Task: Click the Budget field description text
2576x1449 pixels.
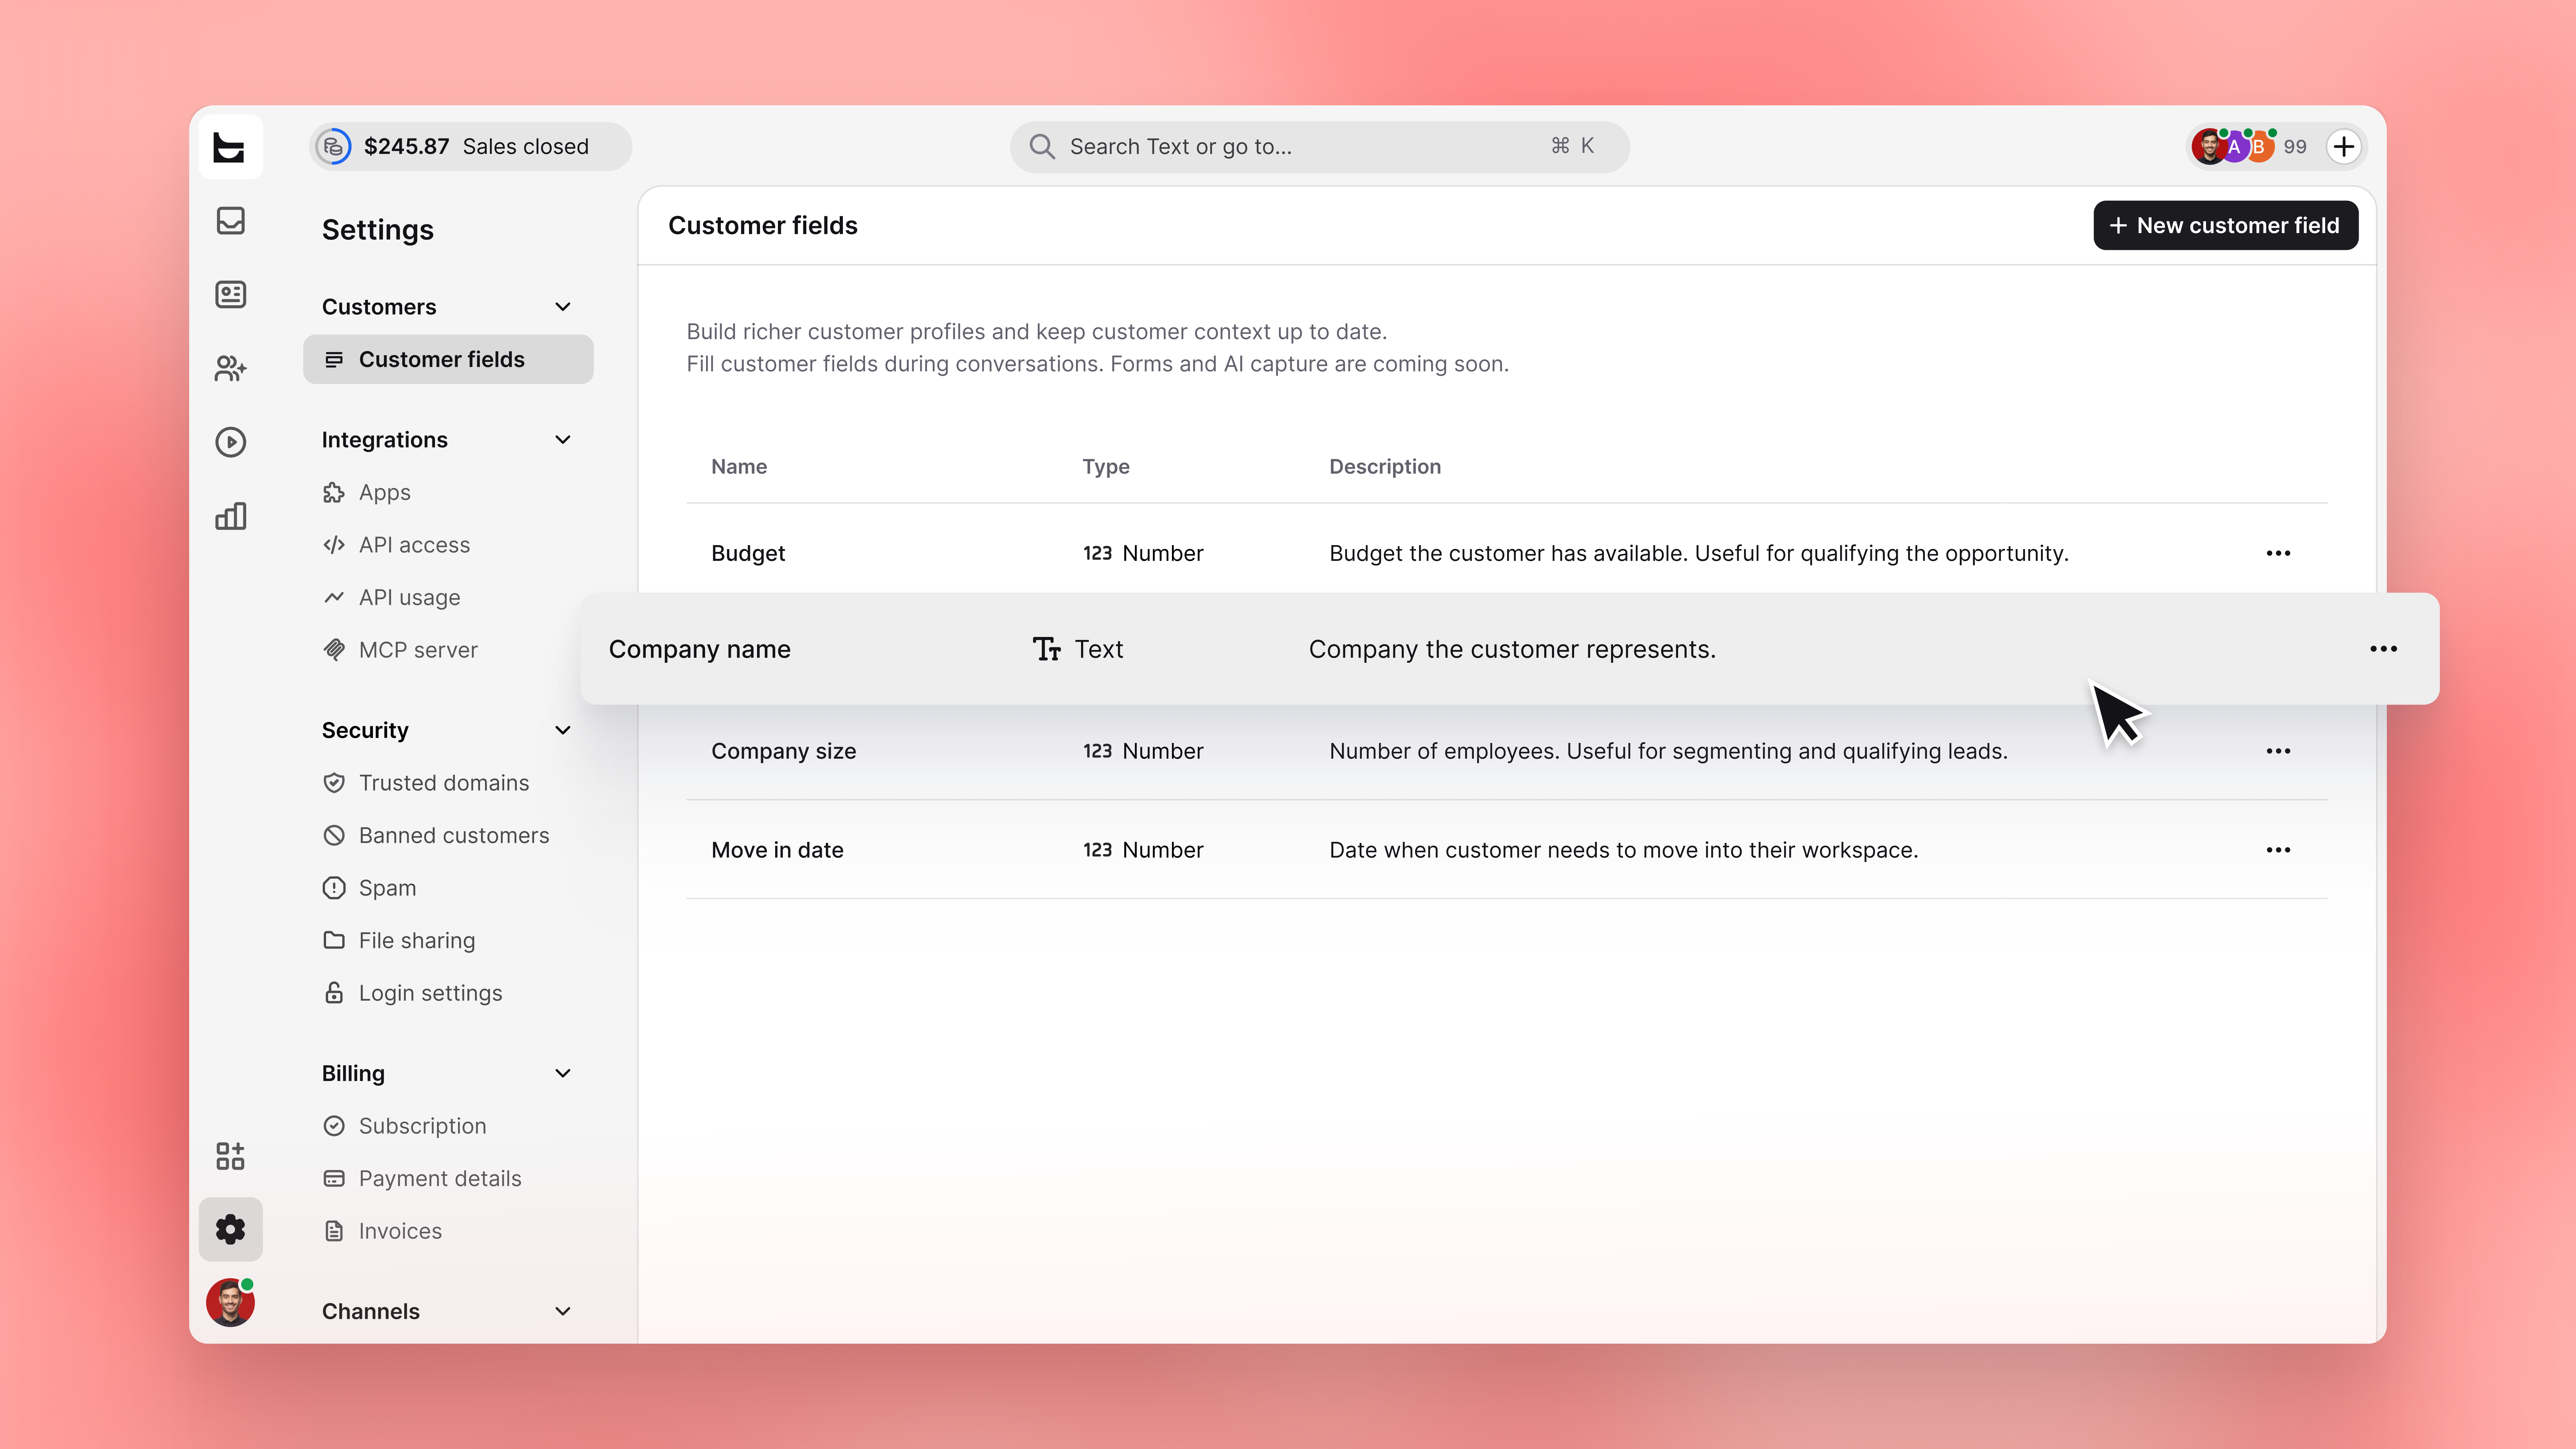Action: point(1699,553)
